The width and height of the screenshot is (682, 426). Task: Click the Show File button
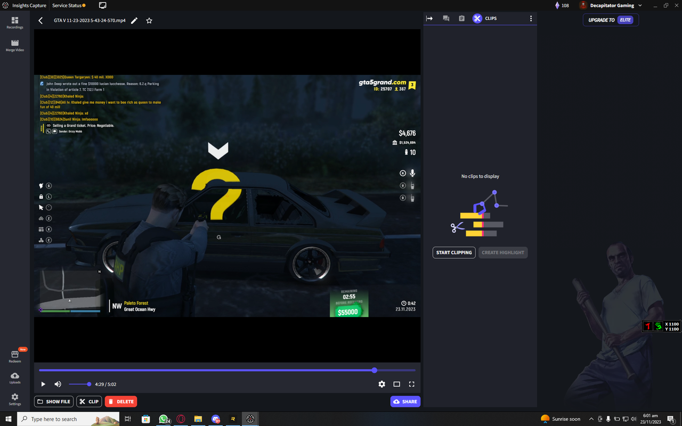[x=54, y=402]
